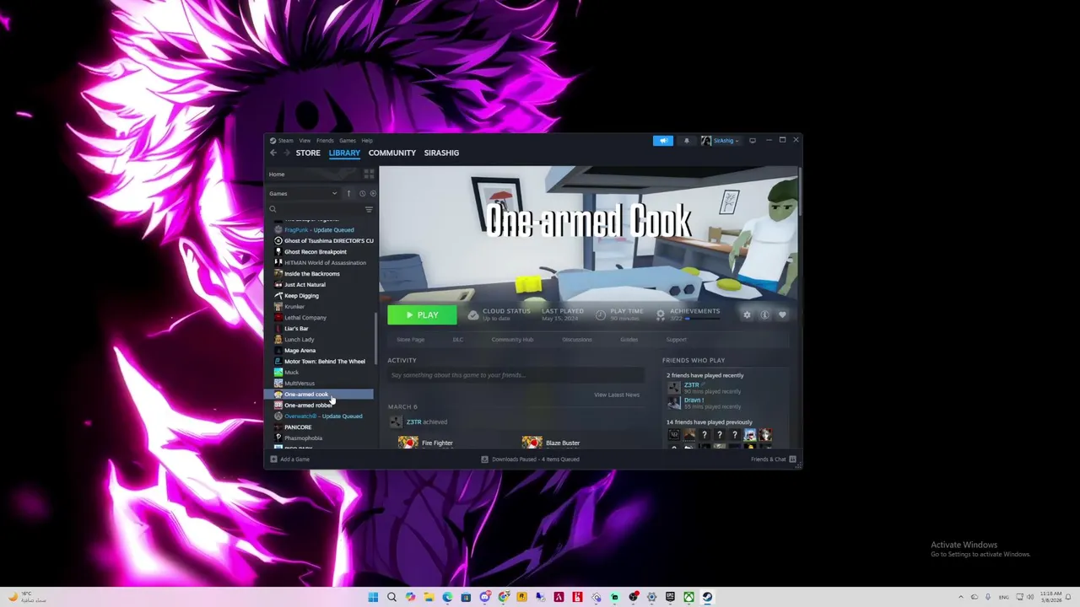
Task: Open the SIRASHIG profile tab
Action: click(441, 153)
